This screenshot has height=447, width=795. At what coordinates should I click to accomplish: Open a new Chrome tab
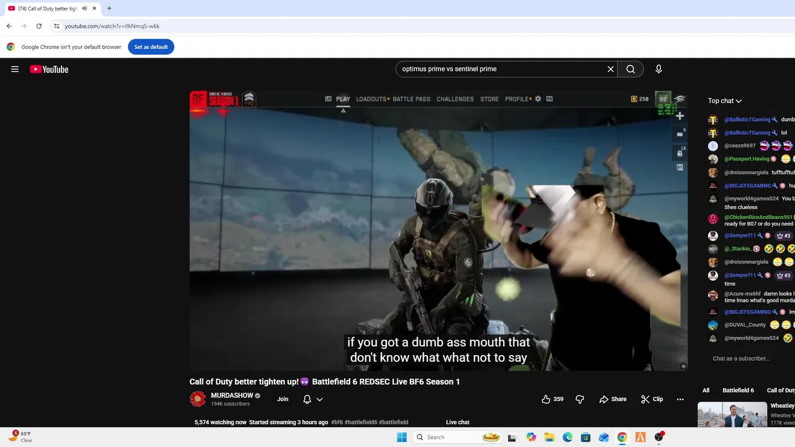pyautogui.click(x=109, y=9)
